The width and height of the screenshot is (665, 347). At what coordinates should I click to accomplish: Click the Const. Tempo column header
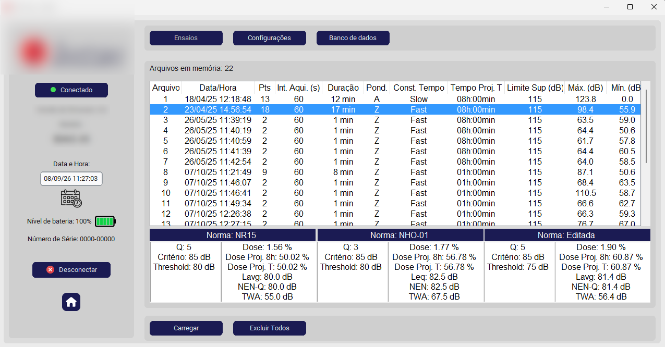click(x=419, y=88)
